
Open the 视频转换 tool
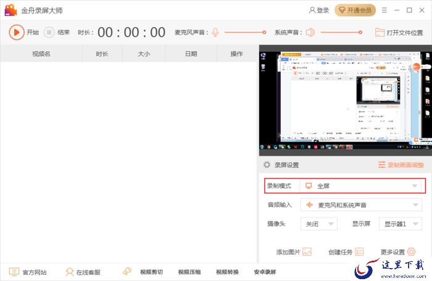pyautogui.click(x=227, y=272)
